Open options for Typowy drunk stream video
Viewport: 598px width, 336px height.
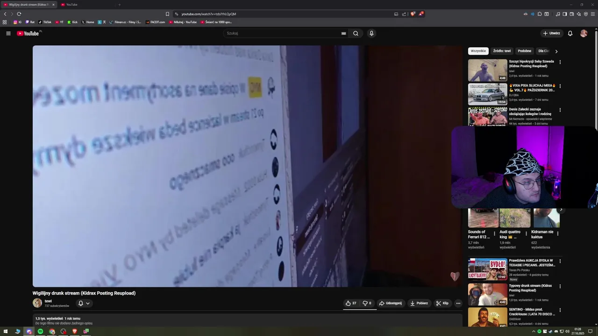coord(560,286)
